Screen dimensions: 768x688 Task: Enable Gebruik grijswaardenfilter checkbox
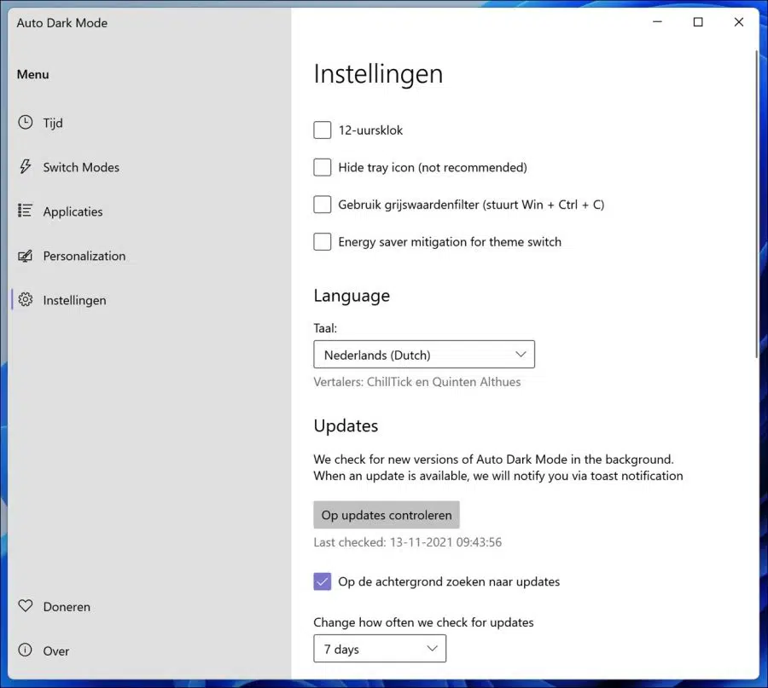[323, 205]
